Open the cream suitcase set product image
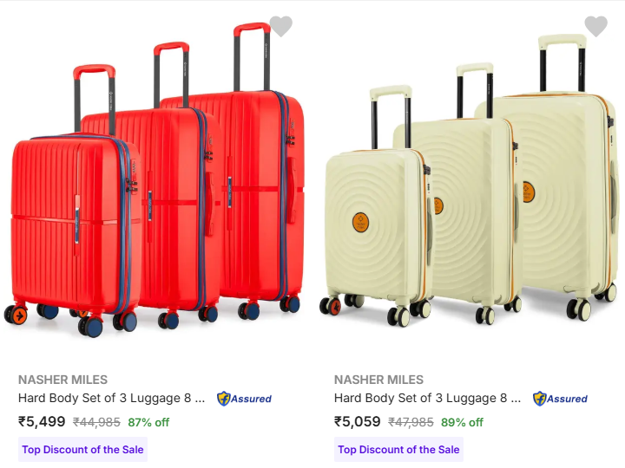625x468 pixels. [x=469, y=181]
